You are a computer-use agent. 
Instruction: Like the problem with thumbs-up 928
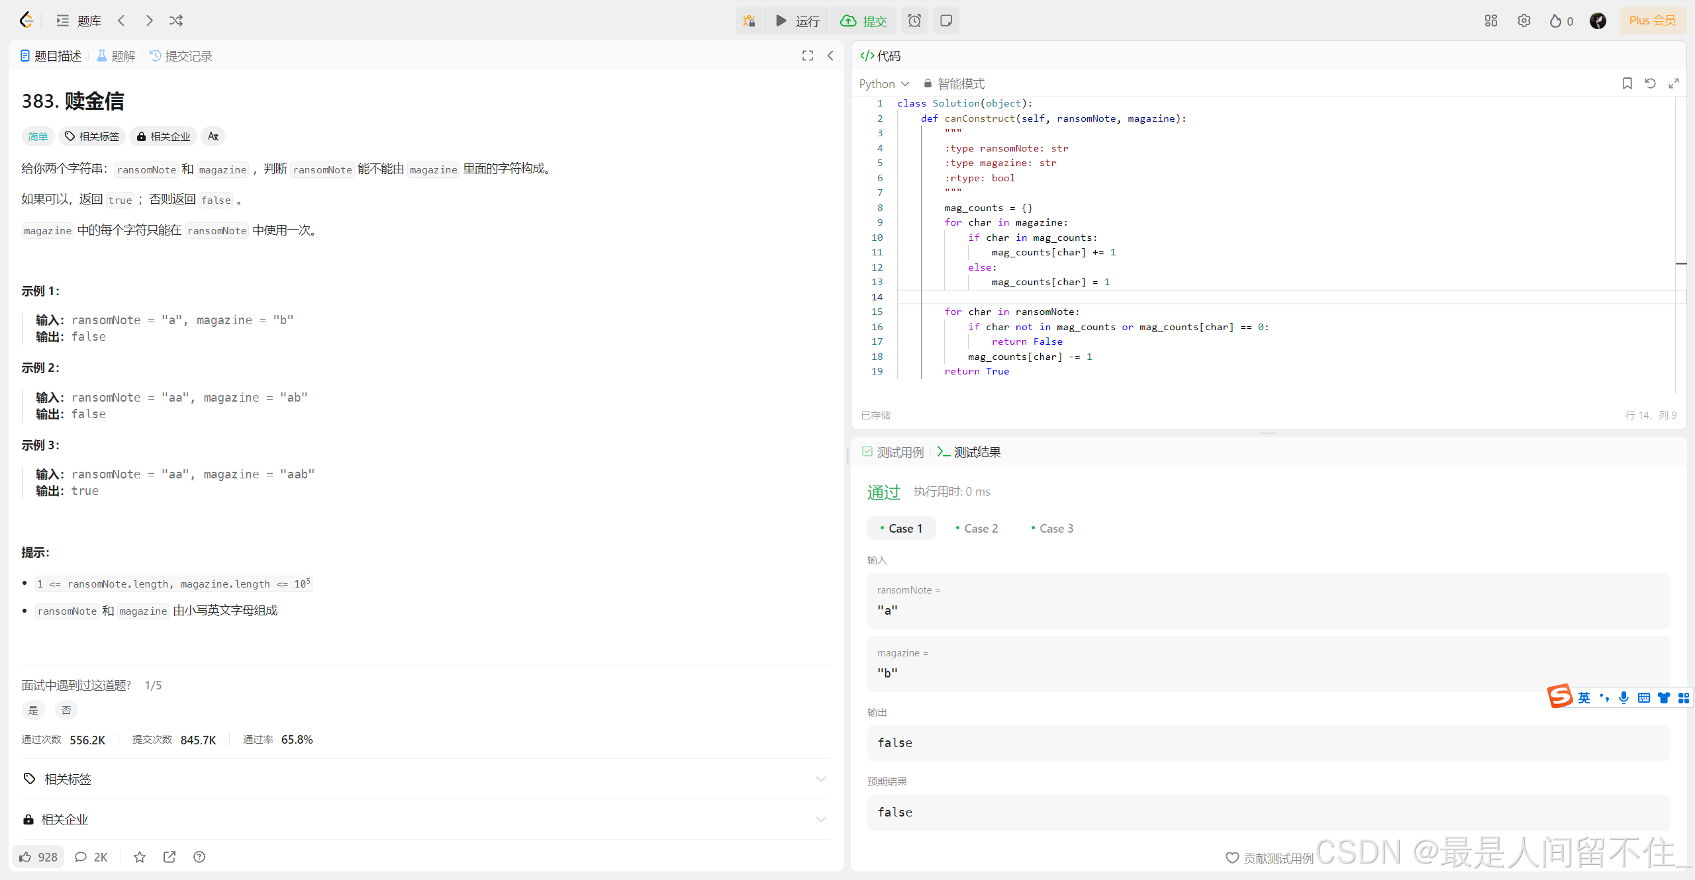tap(38, 857)
